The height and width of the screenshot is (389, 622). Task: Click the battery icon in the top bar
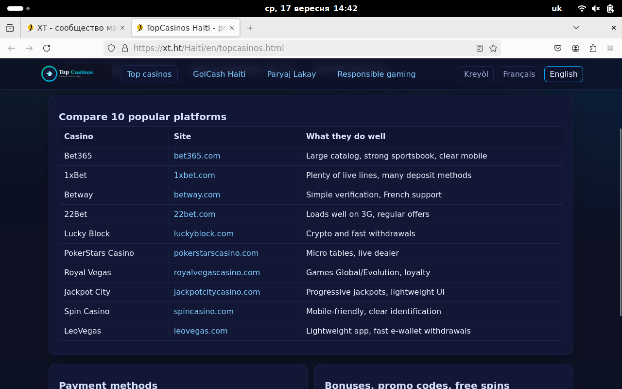610,8
